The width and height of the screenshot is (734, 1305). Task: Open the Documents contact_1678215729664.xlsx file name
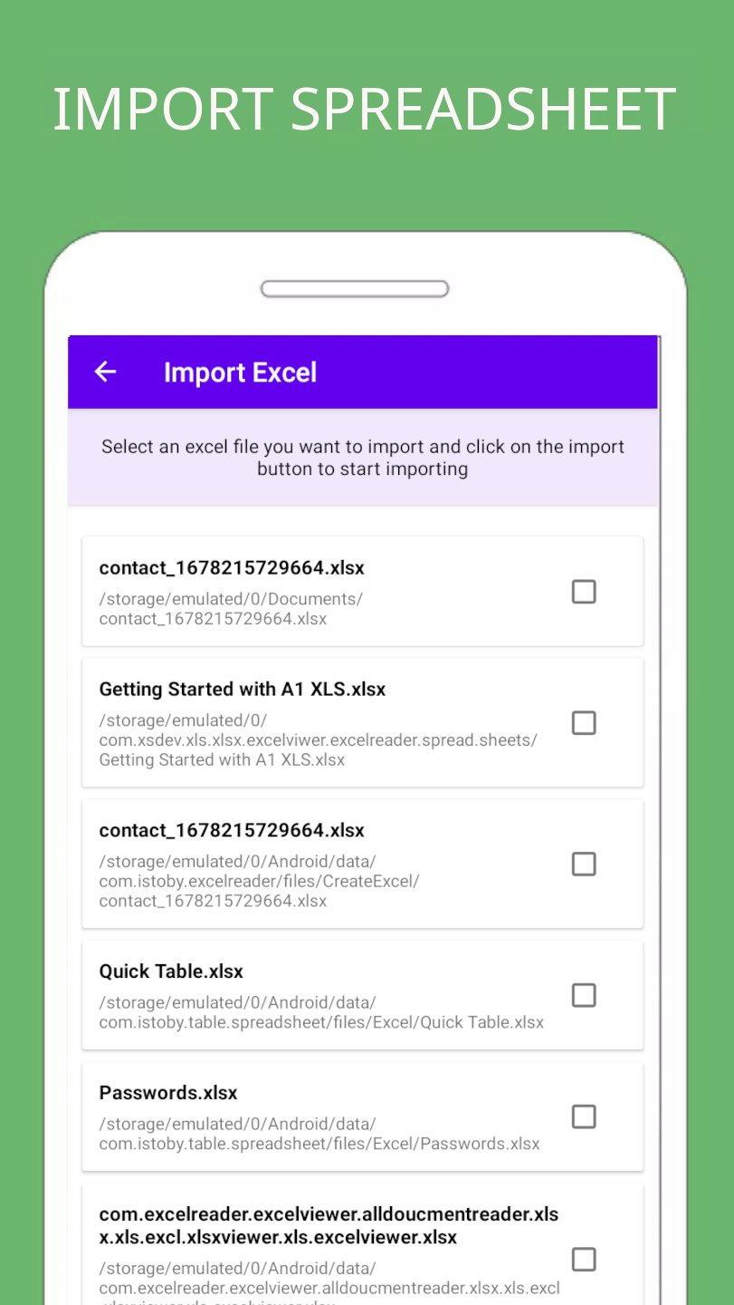click(x=232, y=568)
